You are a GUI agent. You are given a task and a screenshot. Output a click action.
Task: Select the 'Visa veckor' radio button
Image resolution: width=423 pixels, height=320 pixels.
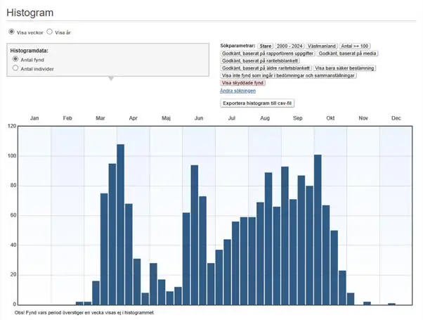pos(11,32)
